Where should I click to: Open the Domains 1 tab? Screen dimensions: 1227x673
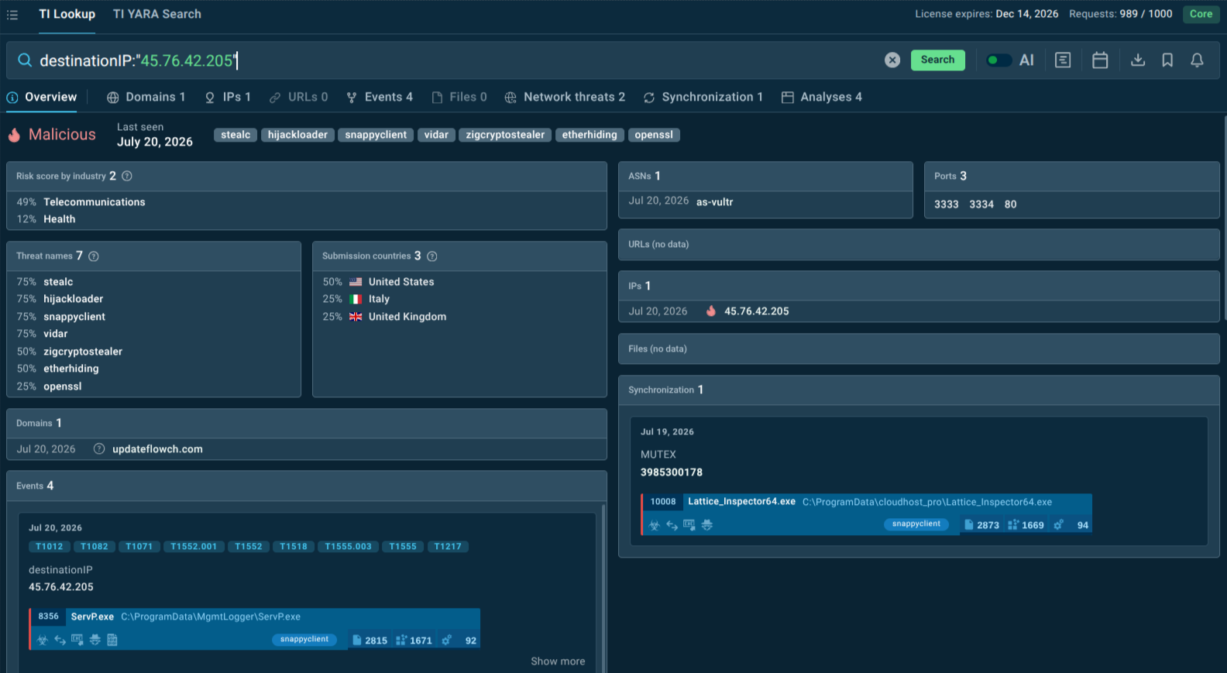[146, 97]
